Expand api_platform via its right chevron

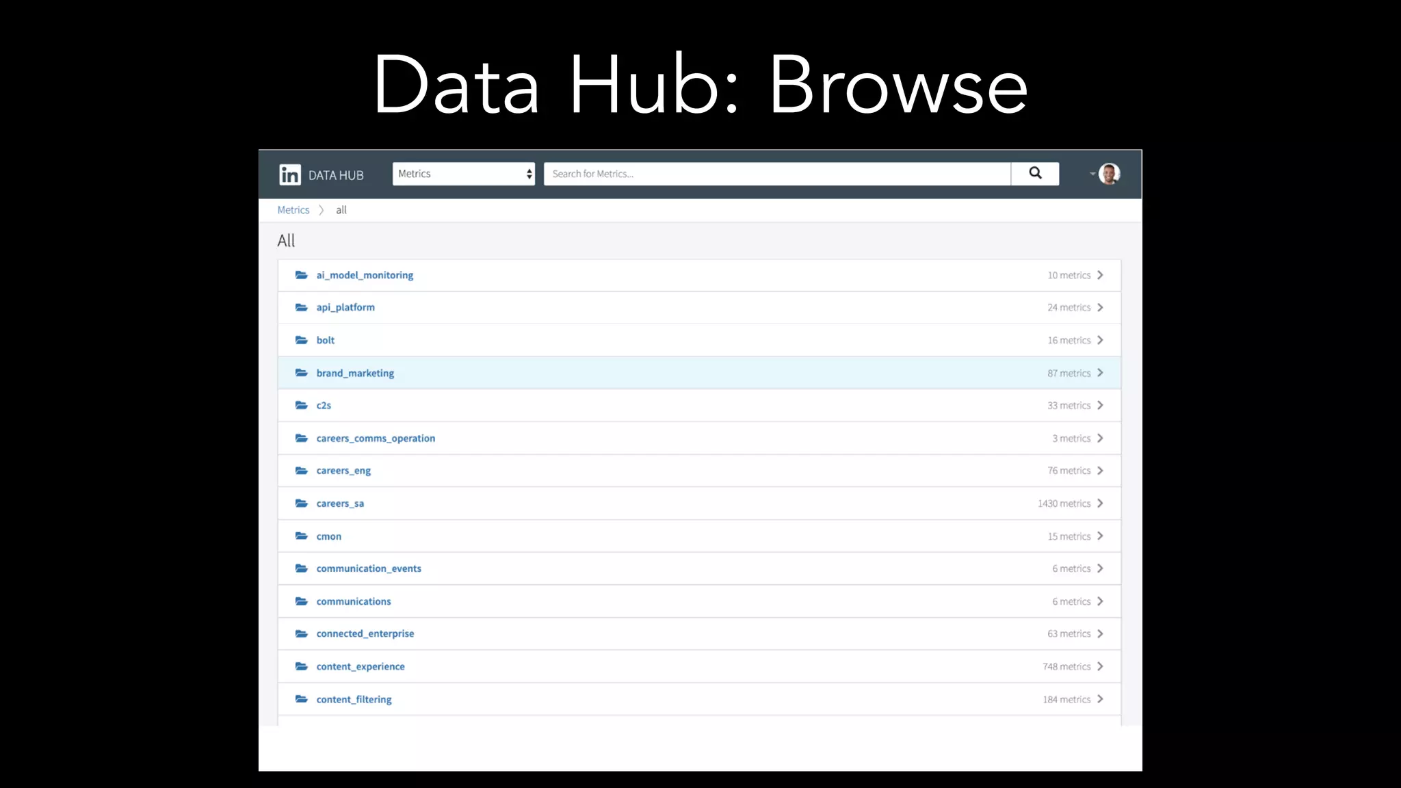coord(1100,307)
